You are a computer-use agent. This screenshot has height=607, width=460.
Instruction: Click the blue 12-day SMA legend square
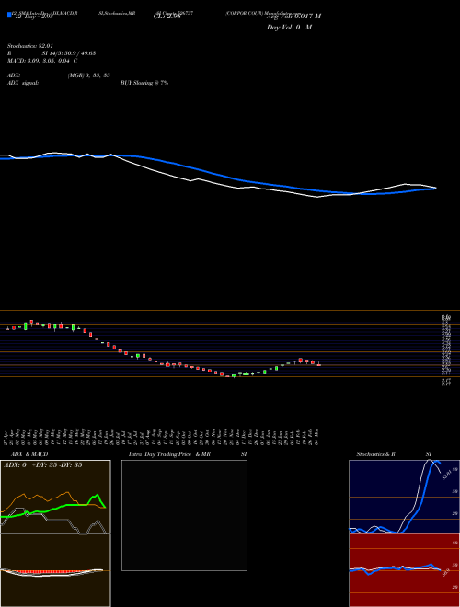(9, 15)
